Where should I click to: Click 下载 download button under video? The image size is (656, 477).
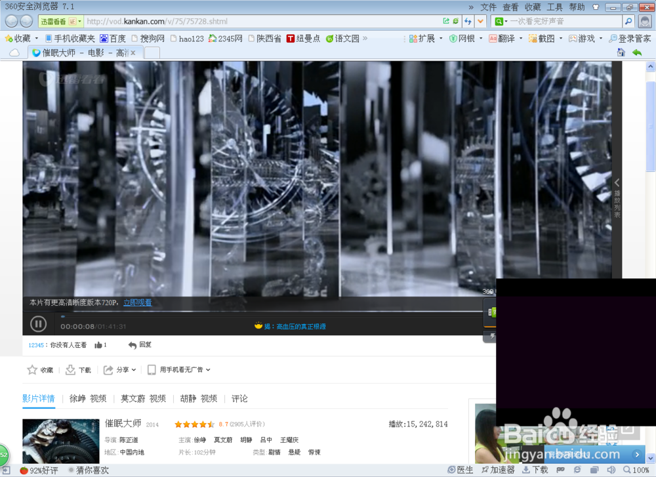78,370
